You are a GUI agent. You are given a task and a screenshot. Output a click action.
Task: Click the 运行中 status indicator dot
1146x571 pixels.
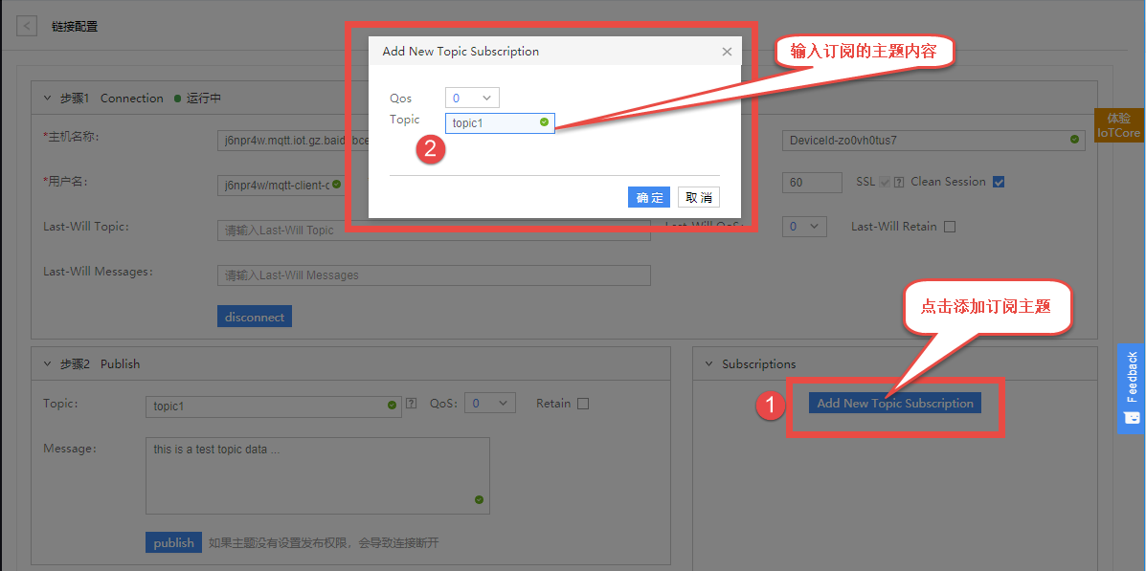pos(177,98)
